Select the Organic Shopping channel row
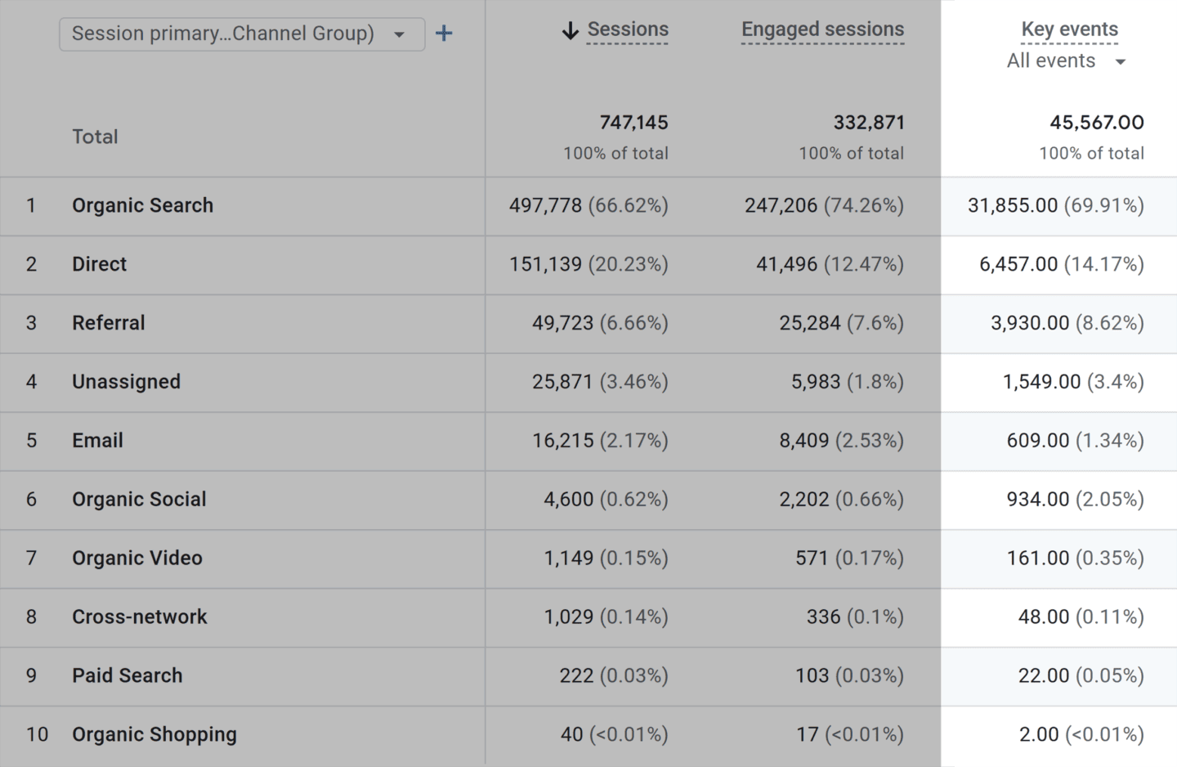 pyautogui.click(x=154, y=734)
